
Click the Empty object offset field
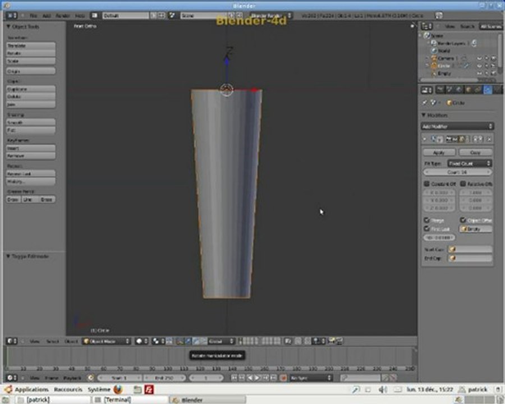pos(476,229)
